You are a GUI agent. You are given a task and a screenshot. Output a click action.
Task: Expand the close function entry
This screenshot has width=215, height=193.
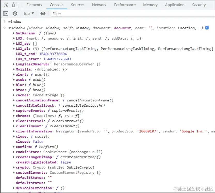click(14, 136)
